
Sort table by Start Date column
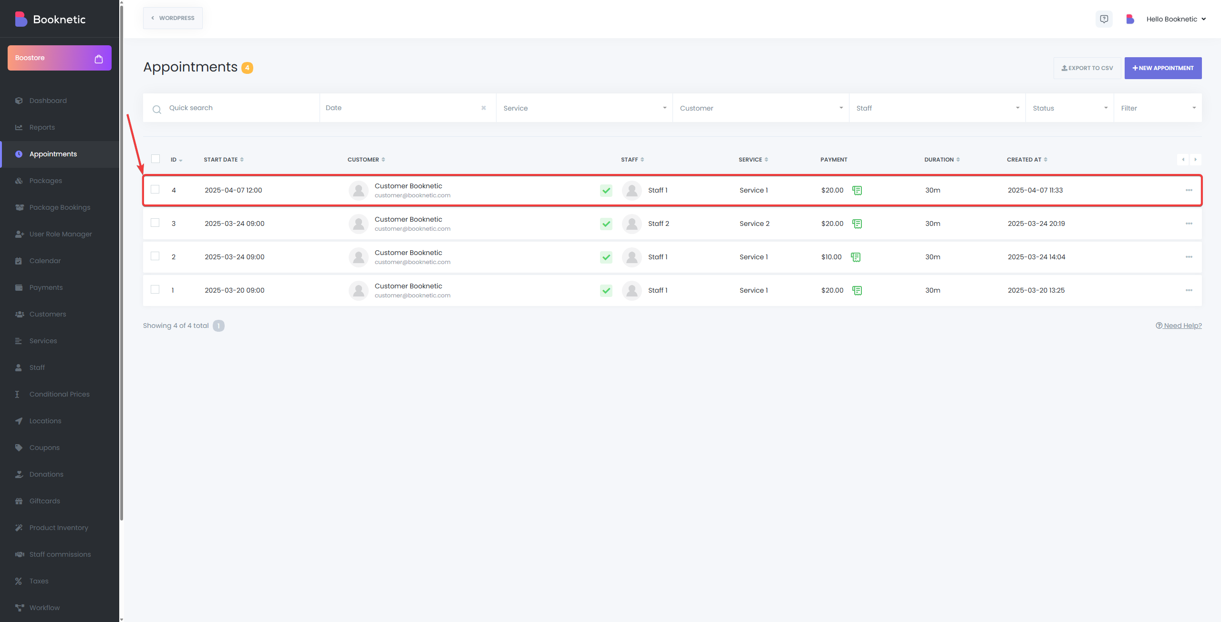coord(224,160)
